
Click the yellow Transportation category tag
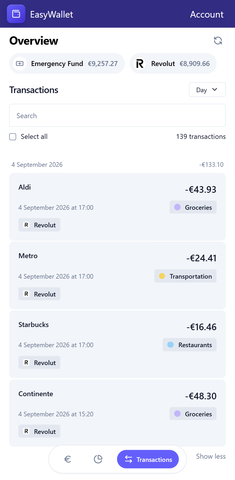pos(185,276)
